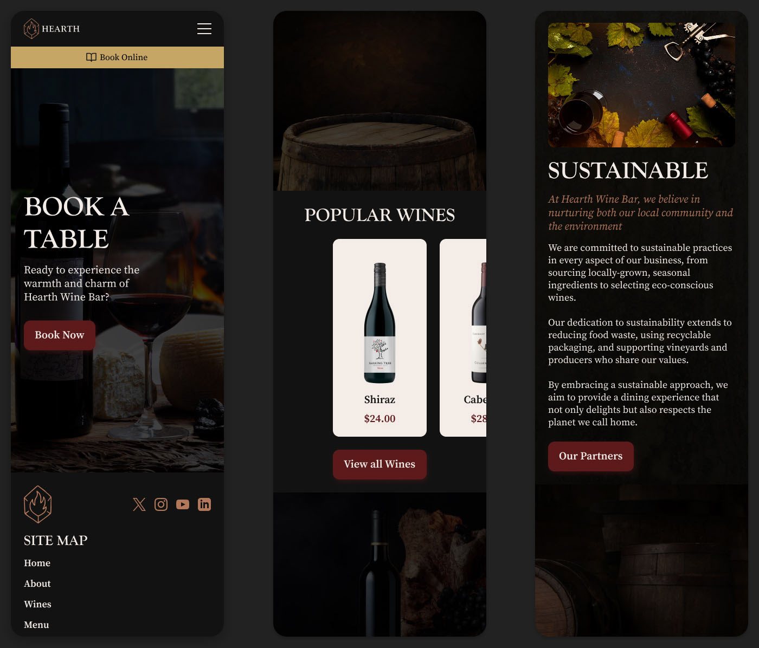Open the hamburger navigation menu
The width and height of the screenshot is (759, 648).
[x=204, y=29]
